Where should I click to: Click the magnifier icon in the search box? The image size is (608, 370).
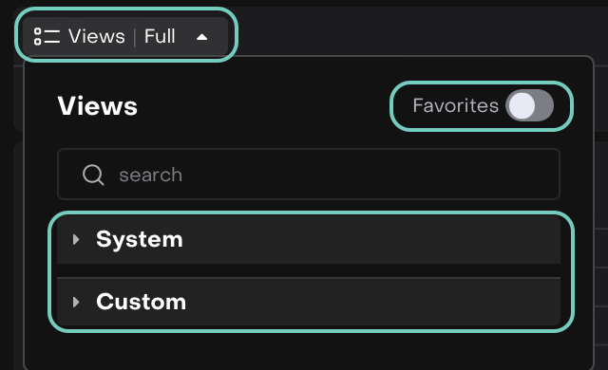click(93, 175)
